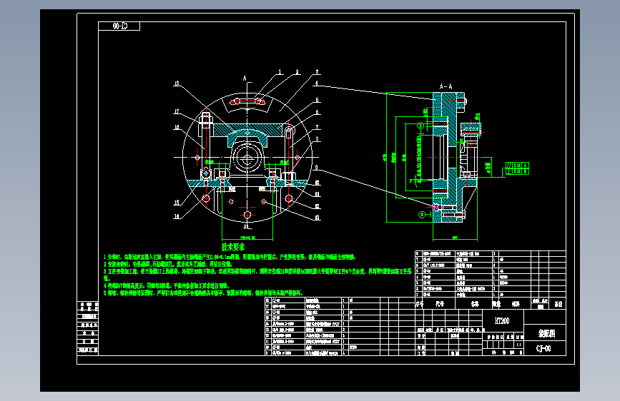Click the mirrored CJ-00 box at top-left
This screenshot has width=620, height=401.
pyautogui.click(x=119, y=26)
